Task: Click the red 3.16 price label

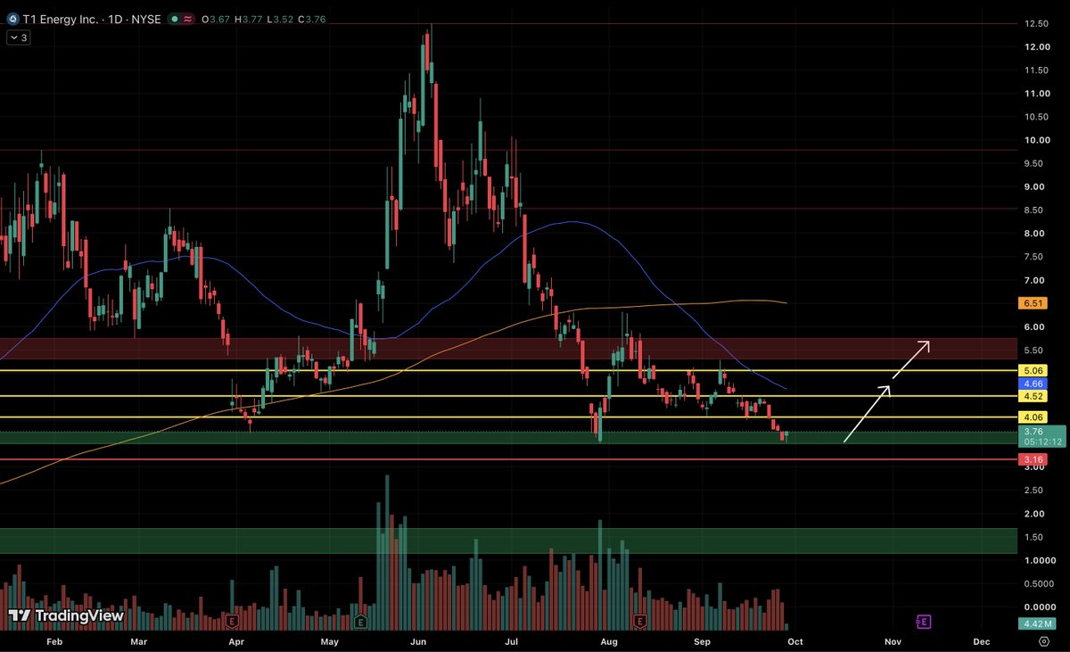Action: pyautogui.click(x=1034, y=460)
